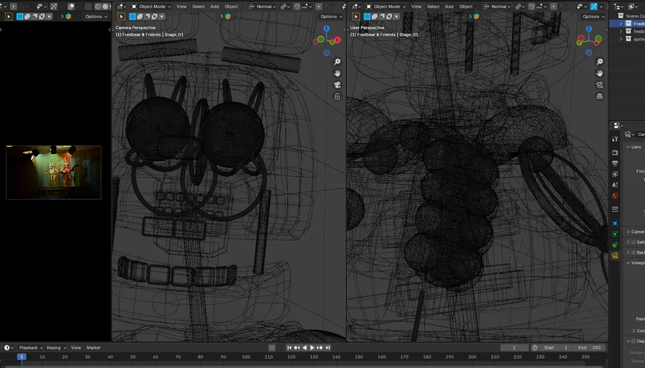The image size is (645, 368).
Task: Toggle Background Images checkbox in camera properties
Action: click(x=634, y=252)
